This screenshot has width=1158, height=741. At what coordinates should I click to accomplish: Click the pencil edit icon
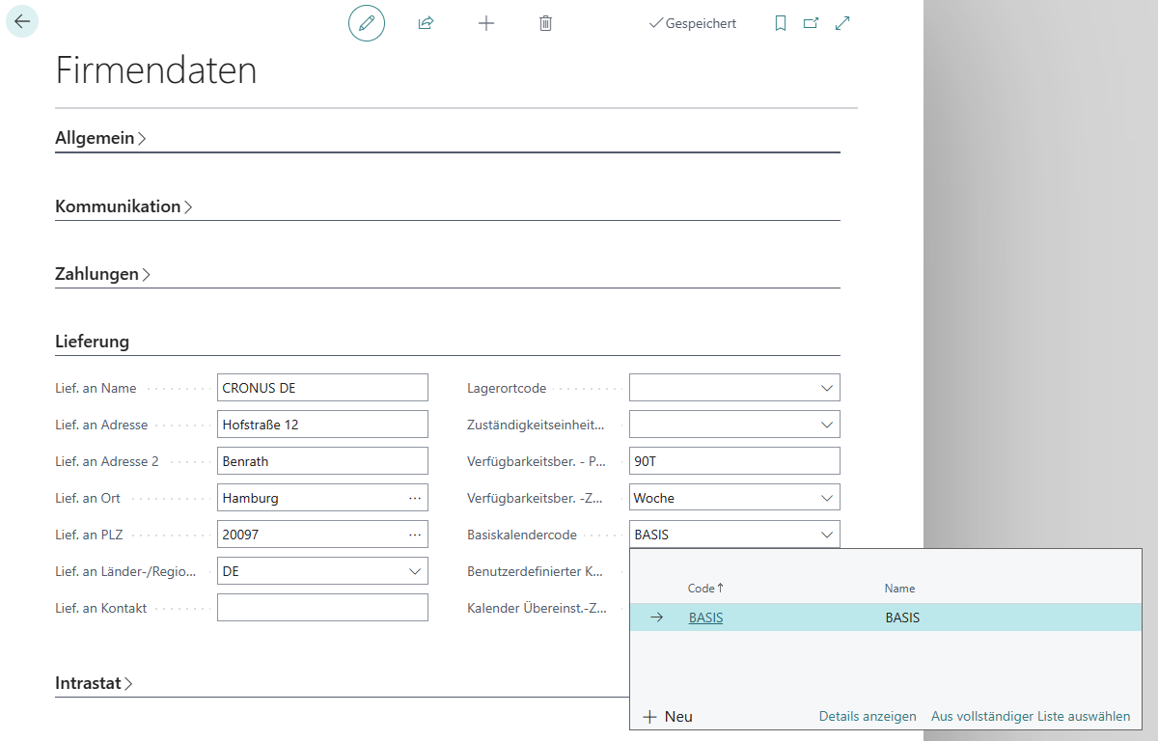pyautogui.click(x=367, y=23)
